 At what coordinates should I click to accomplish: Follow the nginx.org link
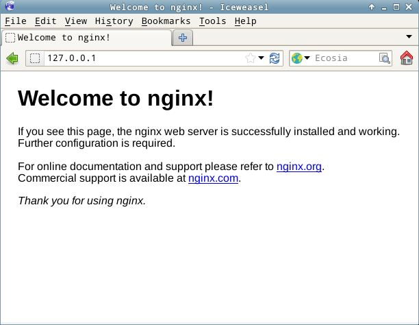tap(299, 167)
